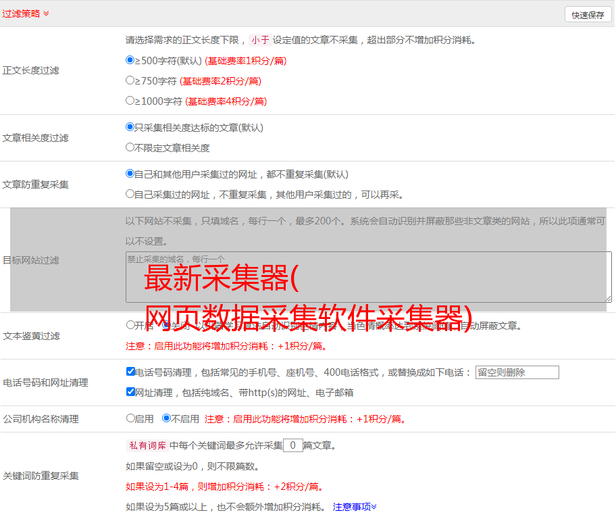The width and height of the screenshot is (616, 519).
Task: Expand the 注意事项 link
Action: (354, 506)
